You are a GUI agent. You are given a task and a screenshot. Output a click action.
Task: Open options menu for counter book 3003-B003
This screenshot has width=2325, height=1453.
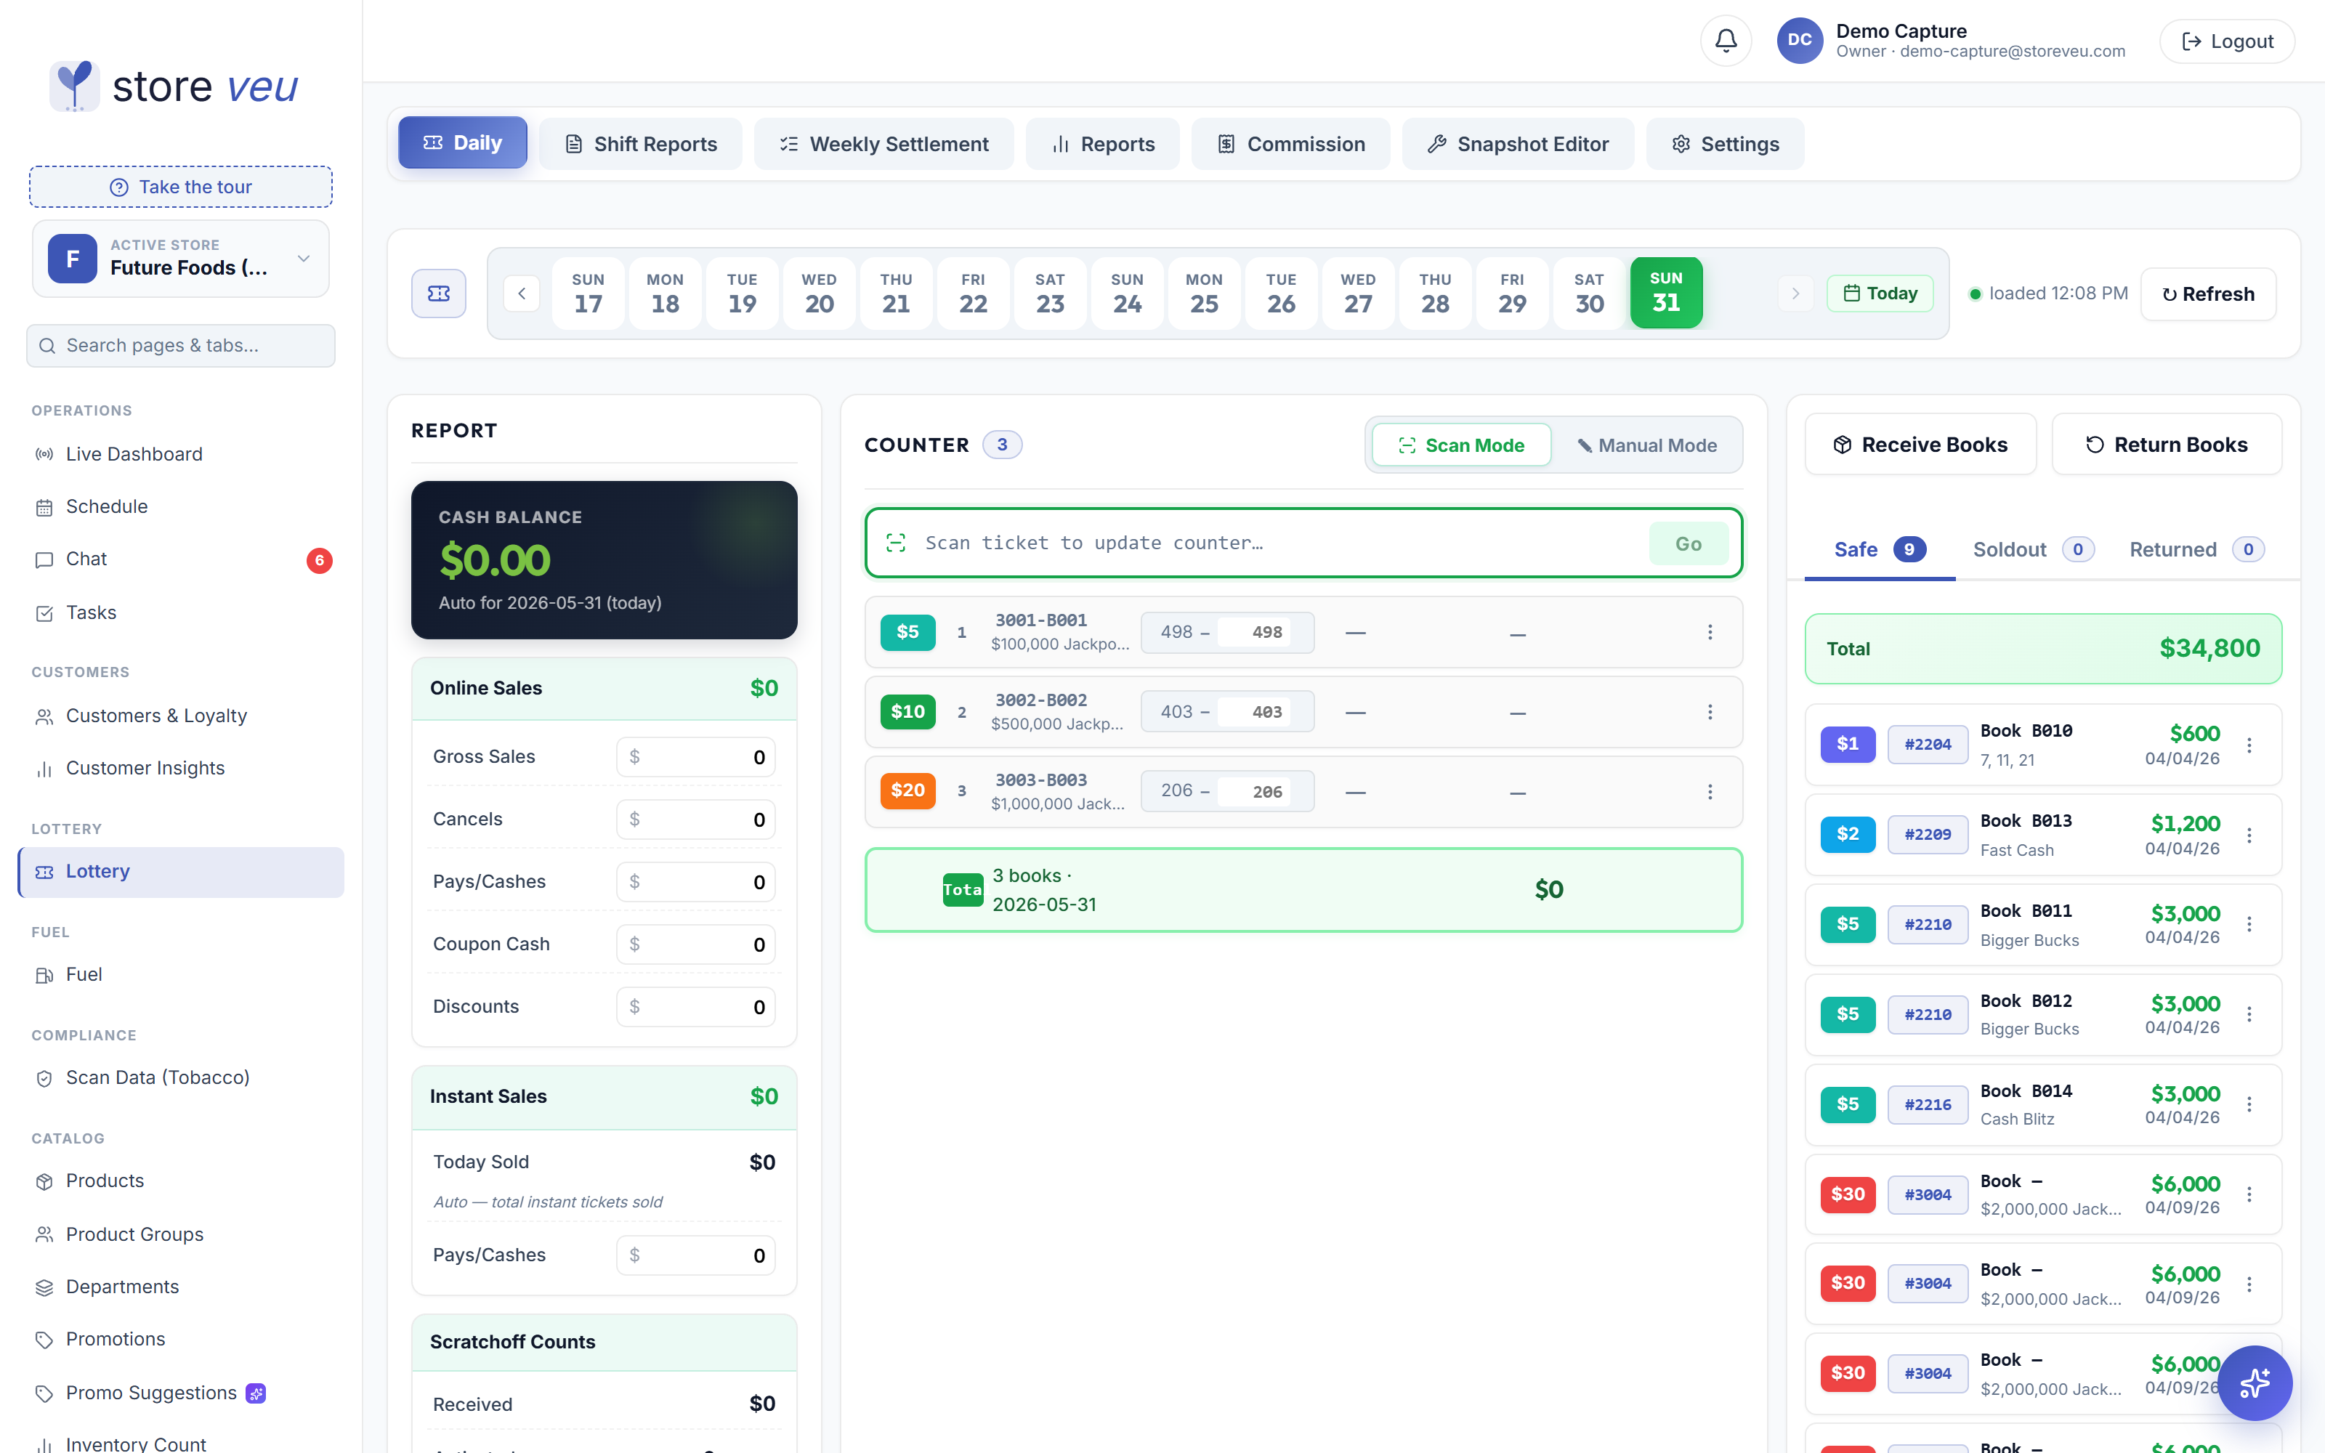pyautogui.click(x=1709, y=792)
